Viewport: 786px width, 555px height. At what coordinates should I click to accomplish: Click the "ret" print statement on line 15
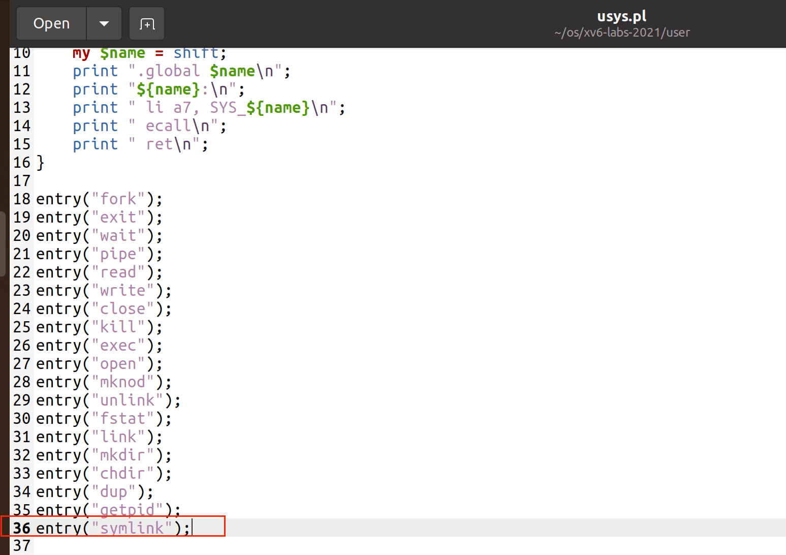click(140, 144)
